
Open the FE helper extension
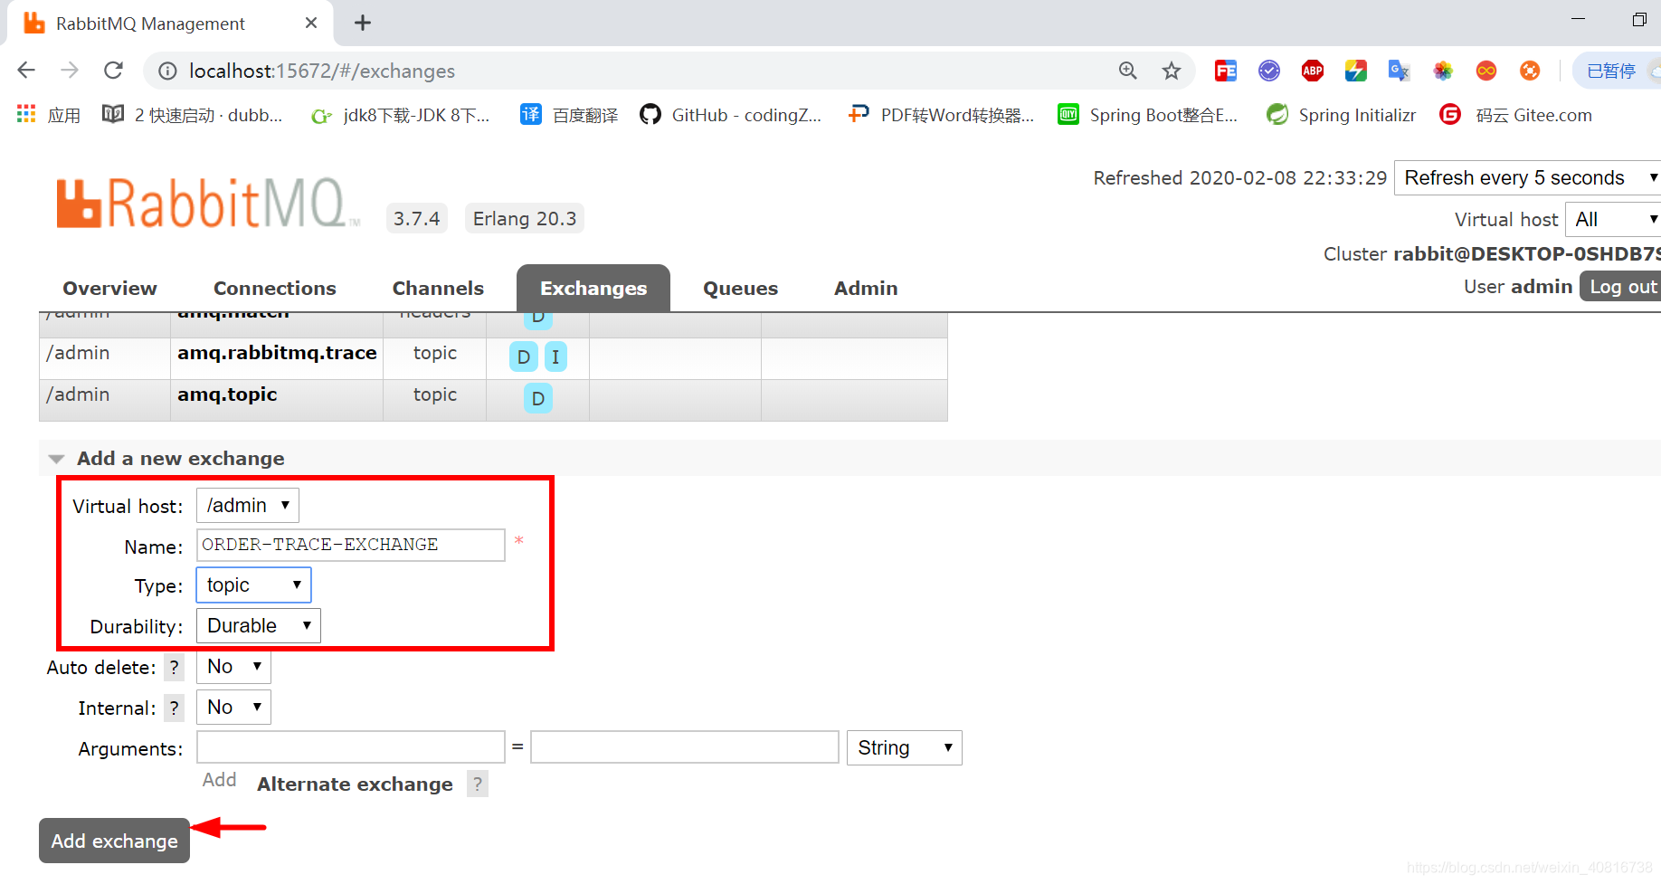click(x=1226, y=71)
